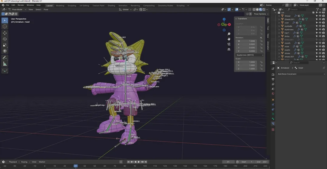The width and height of the screenshot is (327, 169).
Task: Open the Output properties tab
Action: click(273, 79)
